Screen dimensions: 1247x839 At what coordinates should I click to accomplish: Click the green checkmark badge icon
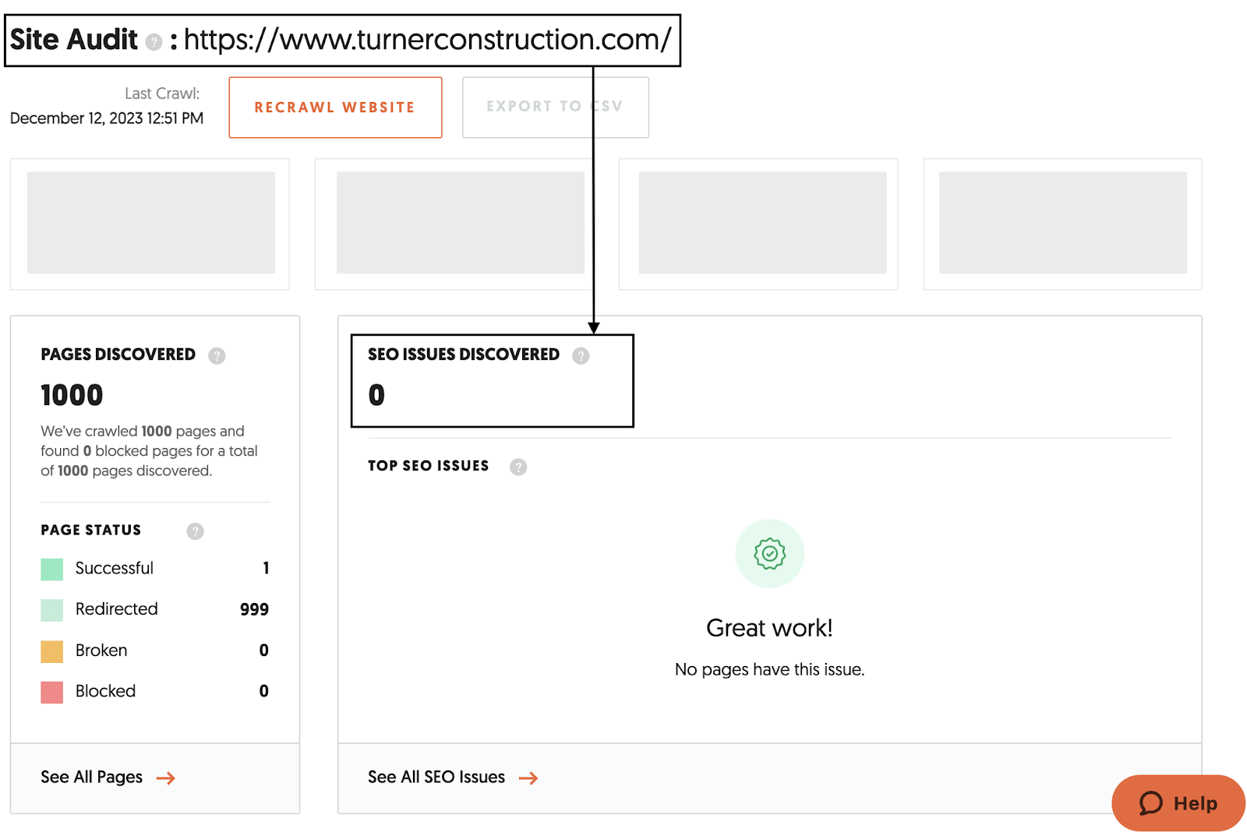pos(770,554)
